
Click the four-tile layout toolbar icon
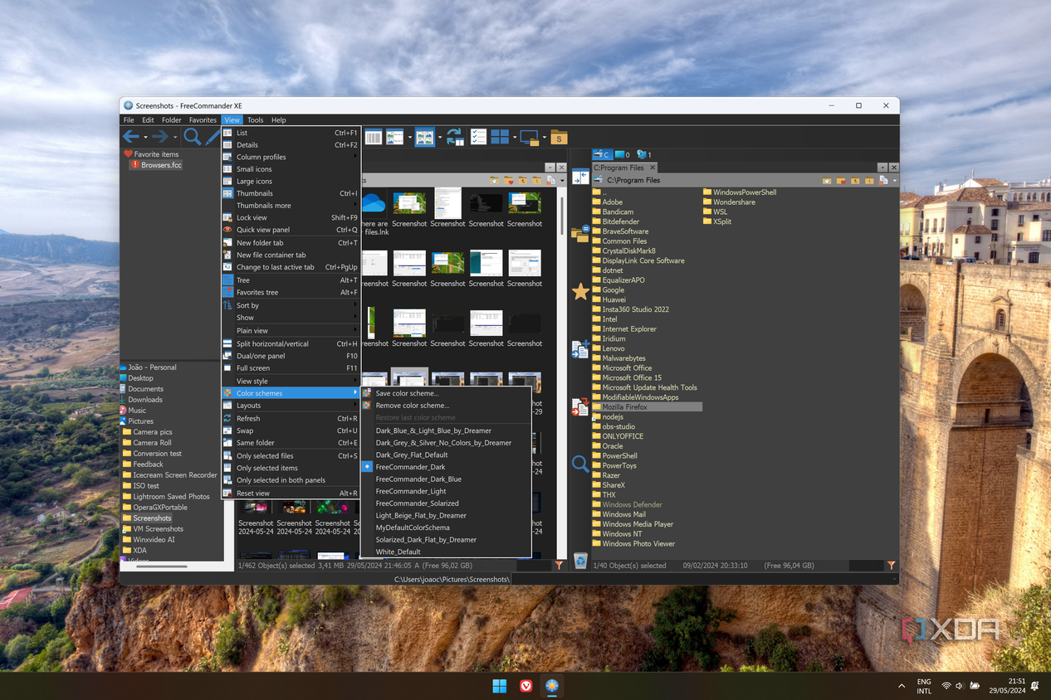tap(500, 137)
